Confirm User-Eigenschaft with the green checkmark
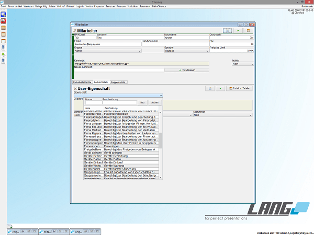This screenshot has width=314, height=235. (220, 89)
